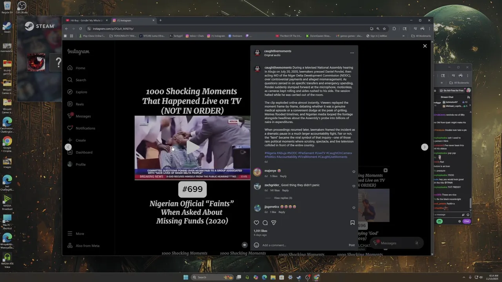Open the OBS Studio desktop icon
The image size is (502, 282).
tap(22, 8)
